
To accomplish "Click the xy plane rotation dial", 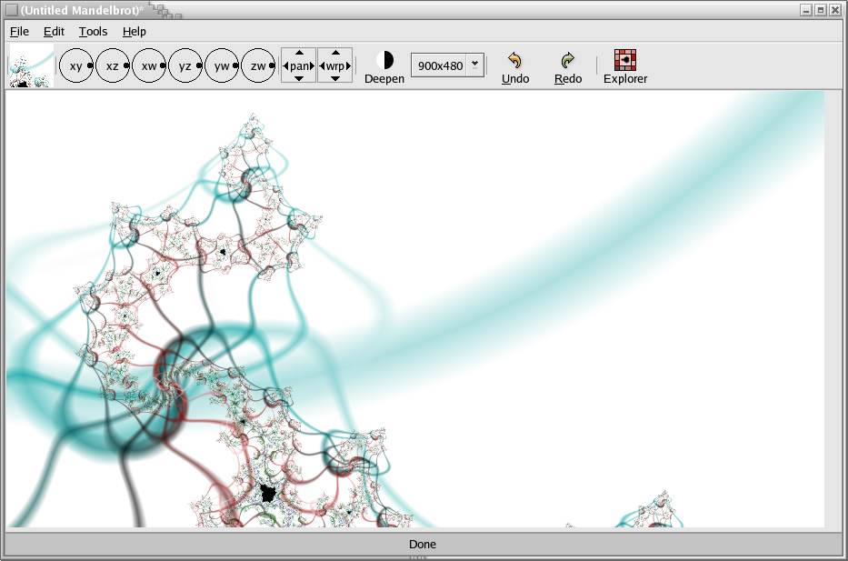I will click(x=76, y=66).
